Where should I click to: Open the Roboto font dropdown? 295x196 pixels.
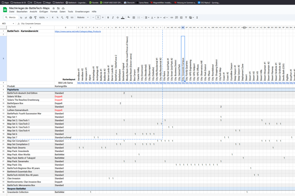pos(83,18)
